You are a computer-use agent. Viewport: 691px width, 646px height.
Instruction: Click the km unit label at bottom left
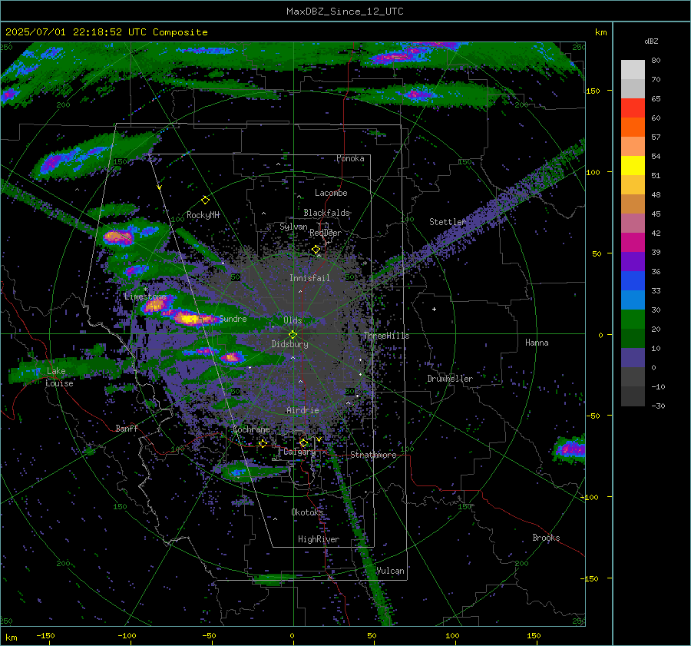point(11,638)
